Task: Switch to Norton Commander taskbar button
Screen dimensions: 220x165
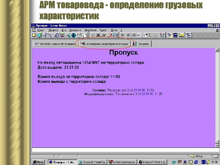Action: coord(123,162)
